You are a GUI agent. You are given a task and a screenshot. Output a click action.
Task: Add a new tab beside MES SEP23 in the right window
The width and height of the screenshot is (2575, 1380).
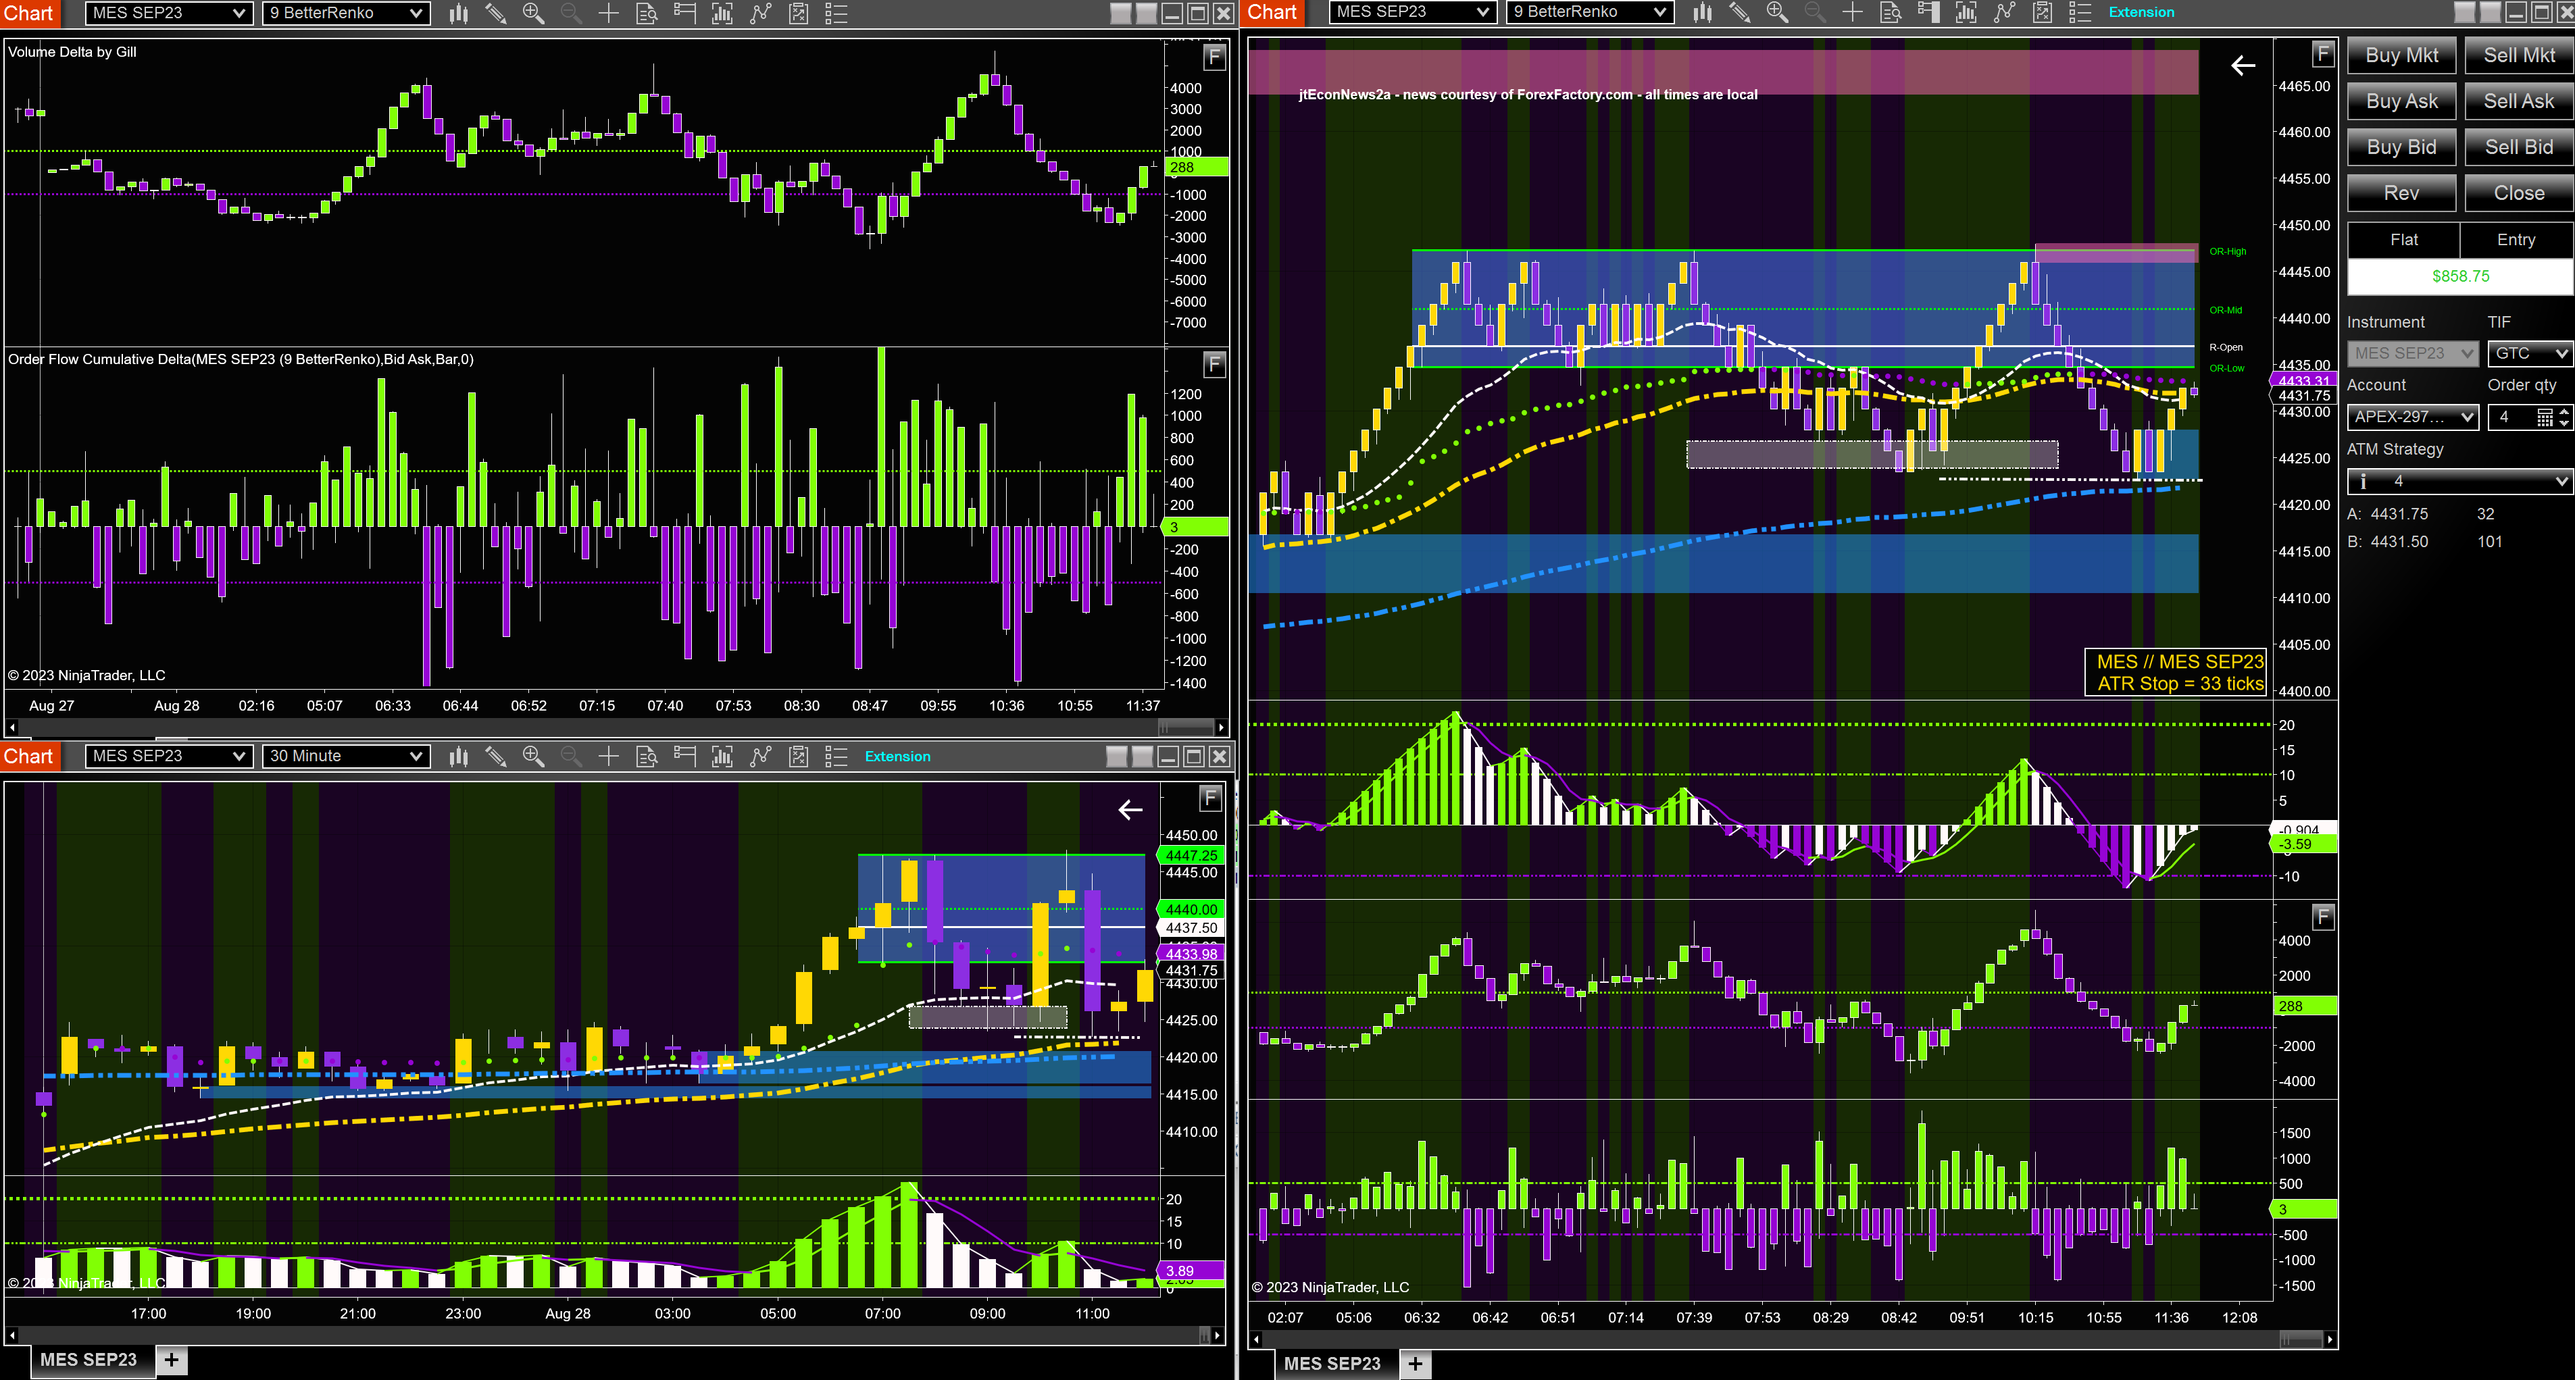pos(1416,1364)
